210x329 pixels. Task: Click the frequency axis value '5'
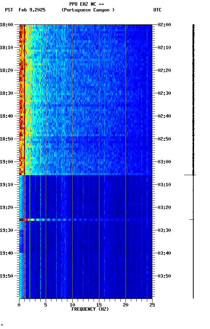[x=46, y=305]
